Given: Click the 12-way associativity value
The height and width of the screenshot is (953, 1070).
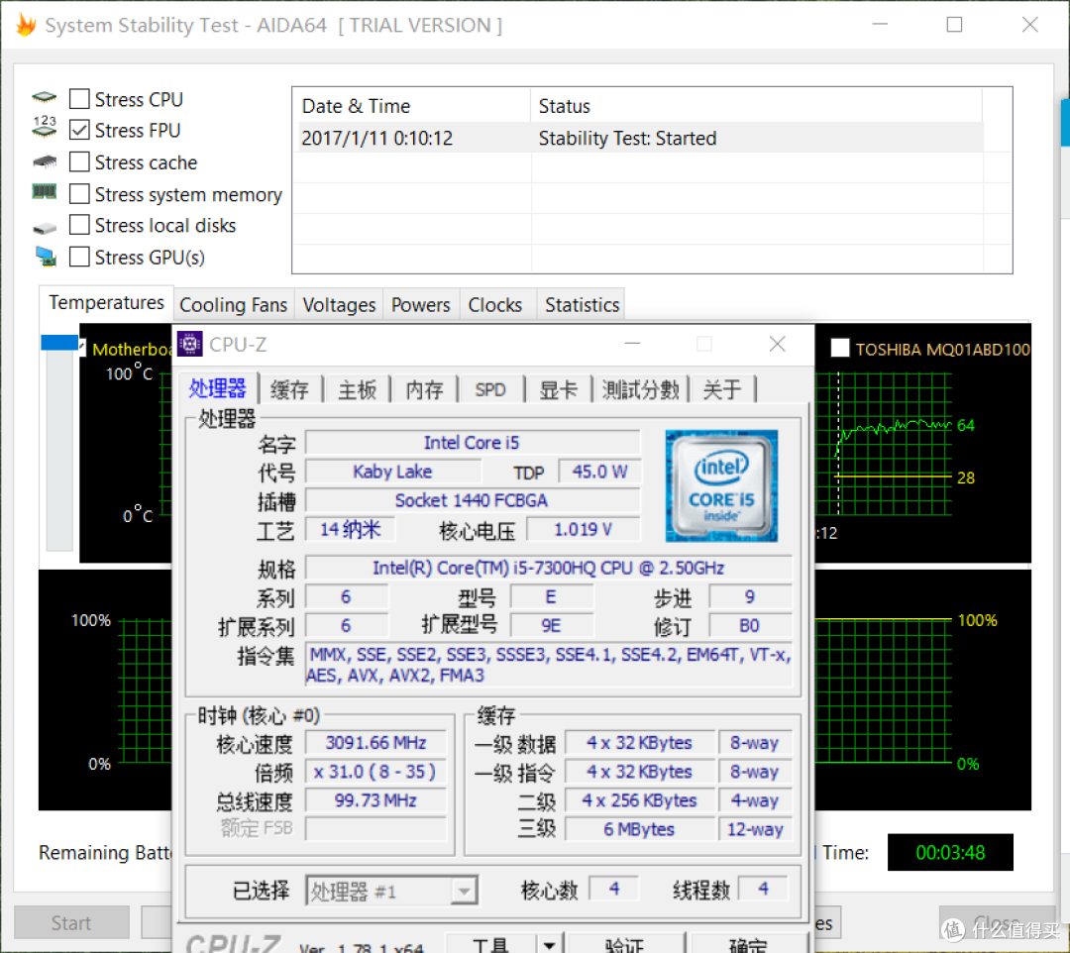Looking at the screenshot, I should point(755,829).
